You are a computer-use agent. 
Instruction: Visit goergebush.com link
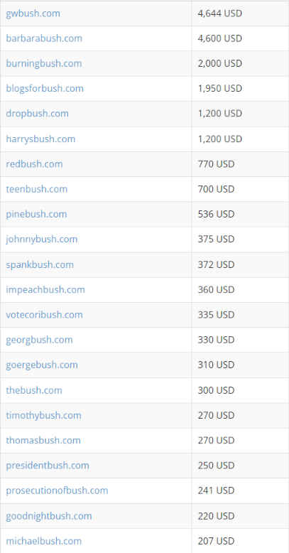(42, 365)
